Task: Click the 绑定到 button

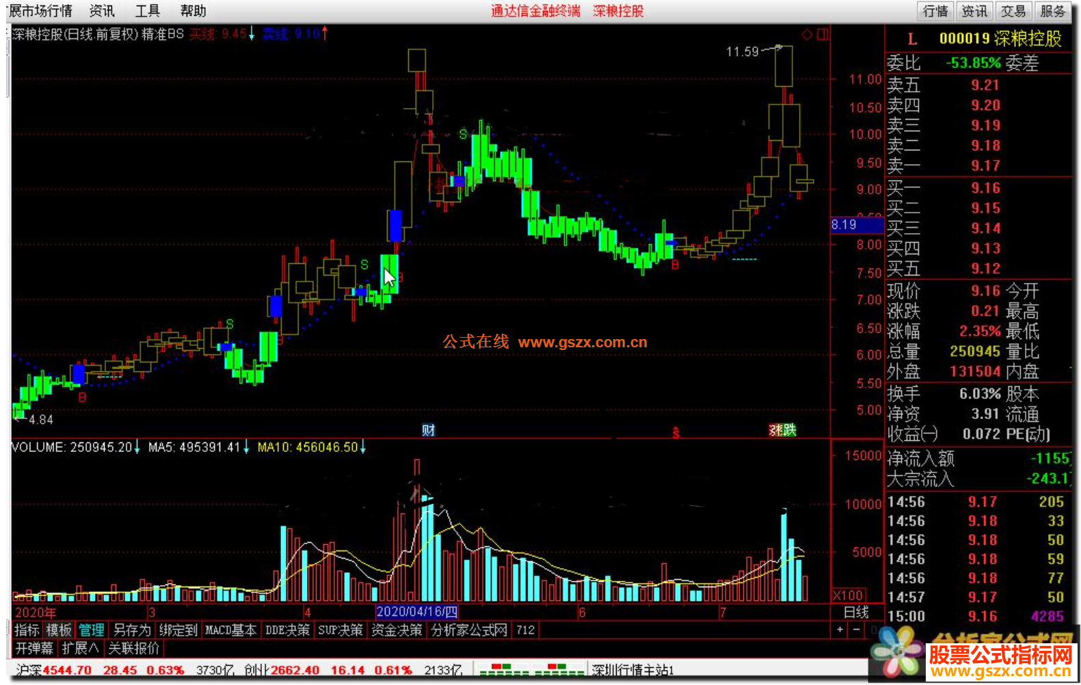Action: point(178,630)
